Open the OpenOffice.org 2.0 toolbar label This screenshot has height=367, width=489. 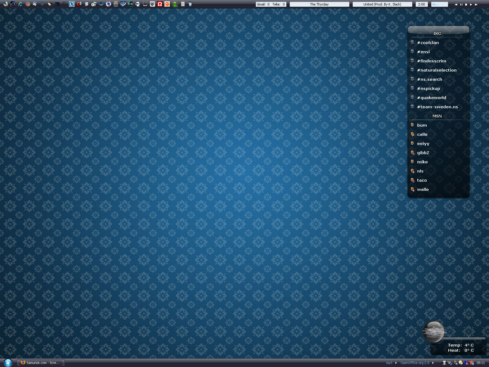[x=415, y=363]
